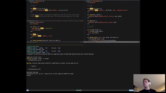Click the highlighted 'start' in 'def start(todo_list_title)'

click(34, 9)
